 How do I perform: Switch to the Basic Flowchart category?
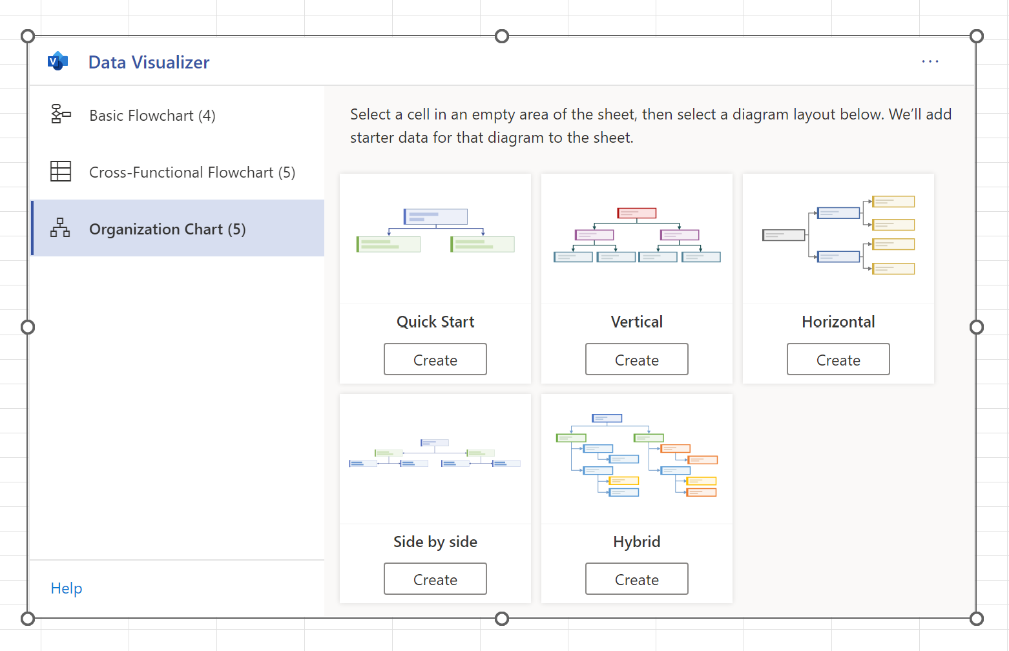(152, 115)
